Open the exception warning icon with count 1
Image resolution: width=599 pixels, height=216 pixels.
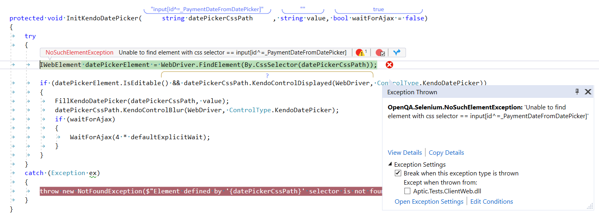[x=361, y=53]
